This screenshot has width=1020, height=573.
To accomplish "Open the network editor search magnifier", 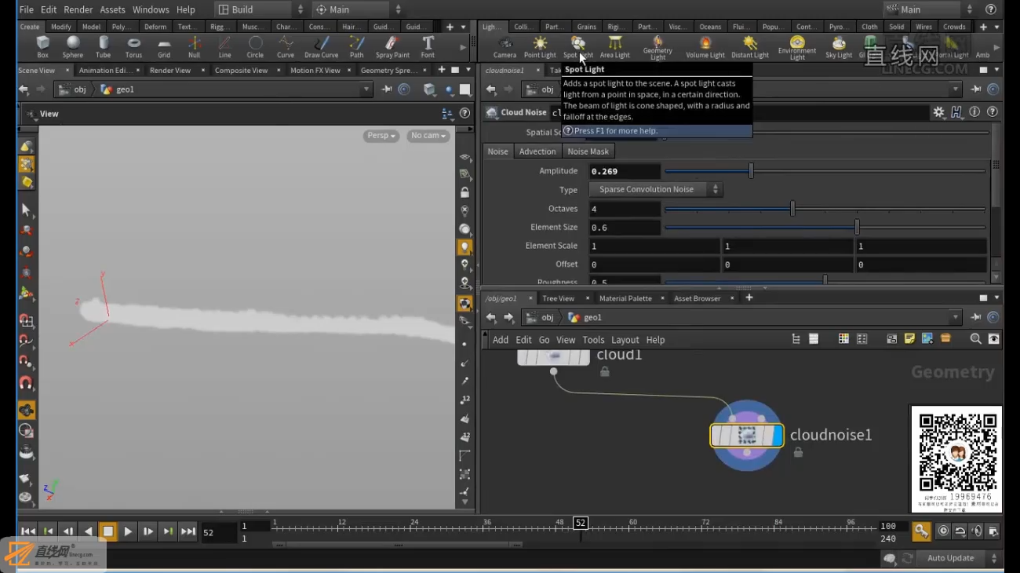I will click(975, 339).
